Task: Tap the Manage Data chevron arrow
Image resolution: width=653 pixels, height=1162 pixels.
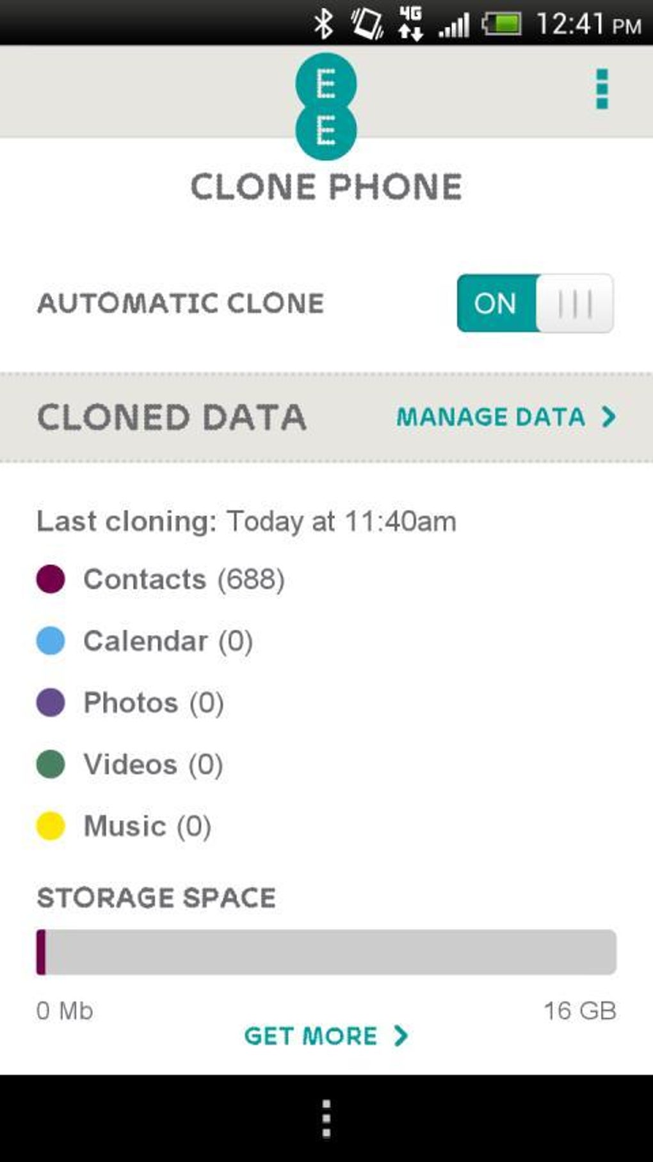Action: tap(608, 417)
